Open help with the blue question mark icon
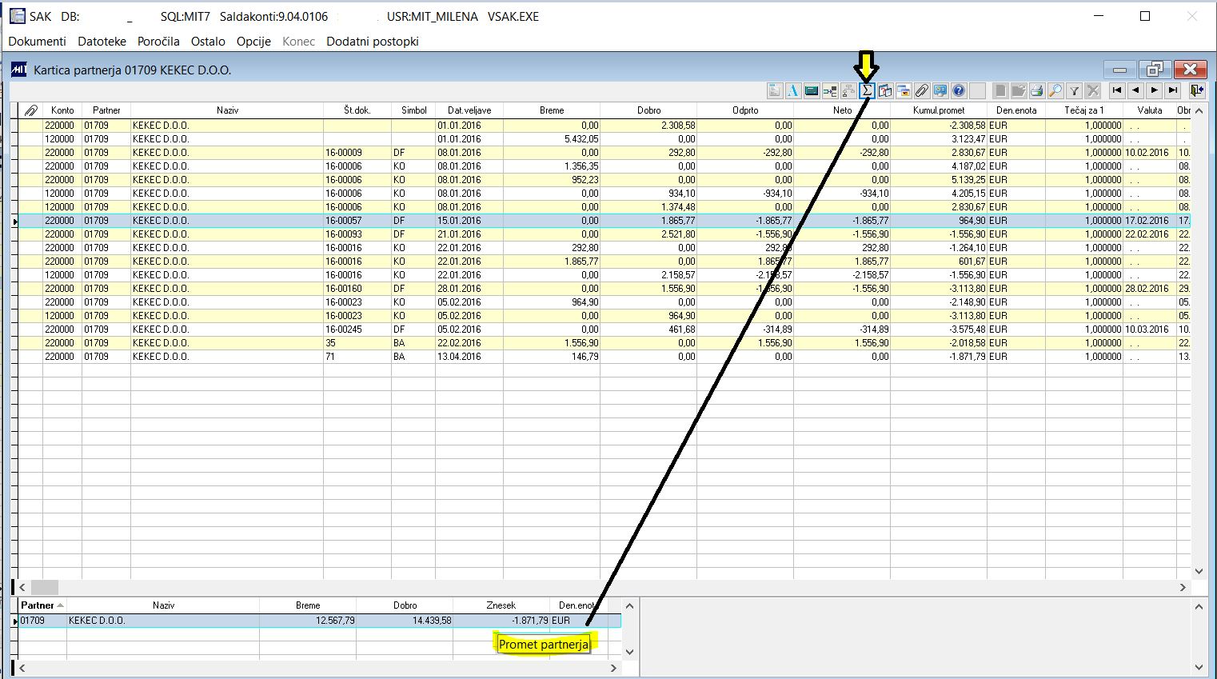 click(959, 91)
